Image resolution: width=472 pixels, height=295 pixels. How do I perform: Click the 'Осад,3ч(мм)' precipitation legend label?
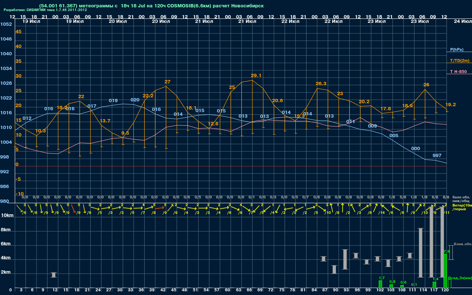pyautogui.click(x=460, y=278)
